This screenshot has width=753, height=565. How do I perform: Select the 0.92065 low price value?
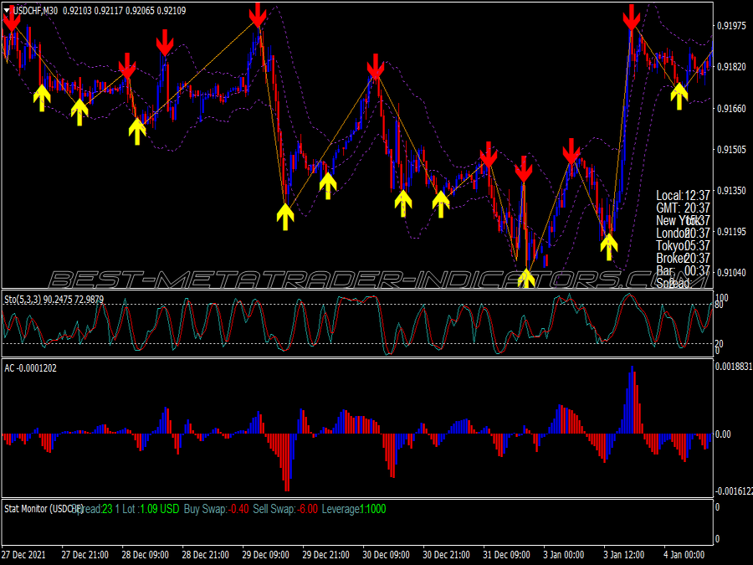[x=141, y=11]
